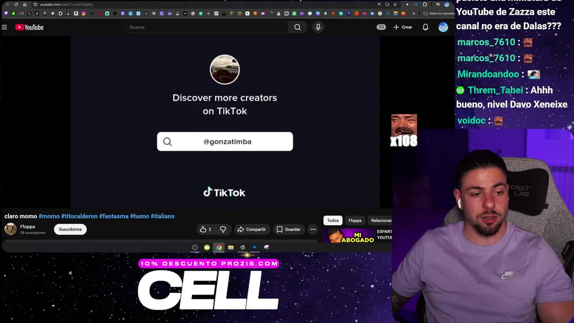Open Photoshop in the taskbar

[x=255, y=247]
